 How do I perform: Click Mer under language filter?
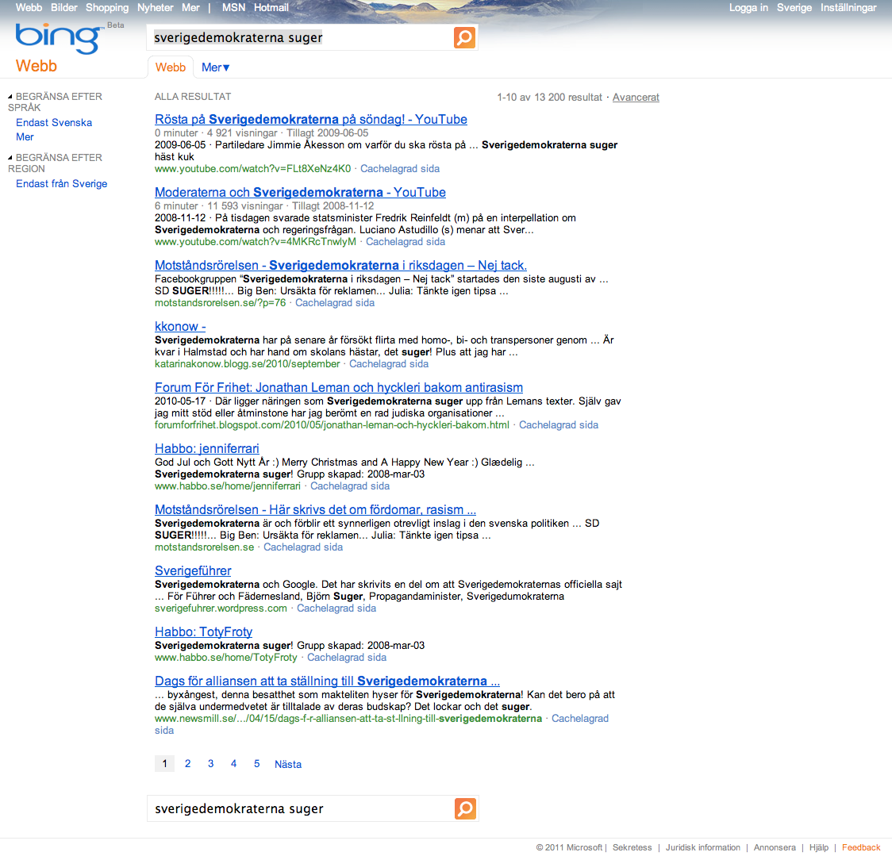tap(25, 137)
